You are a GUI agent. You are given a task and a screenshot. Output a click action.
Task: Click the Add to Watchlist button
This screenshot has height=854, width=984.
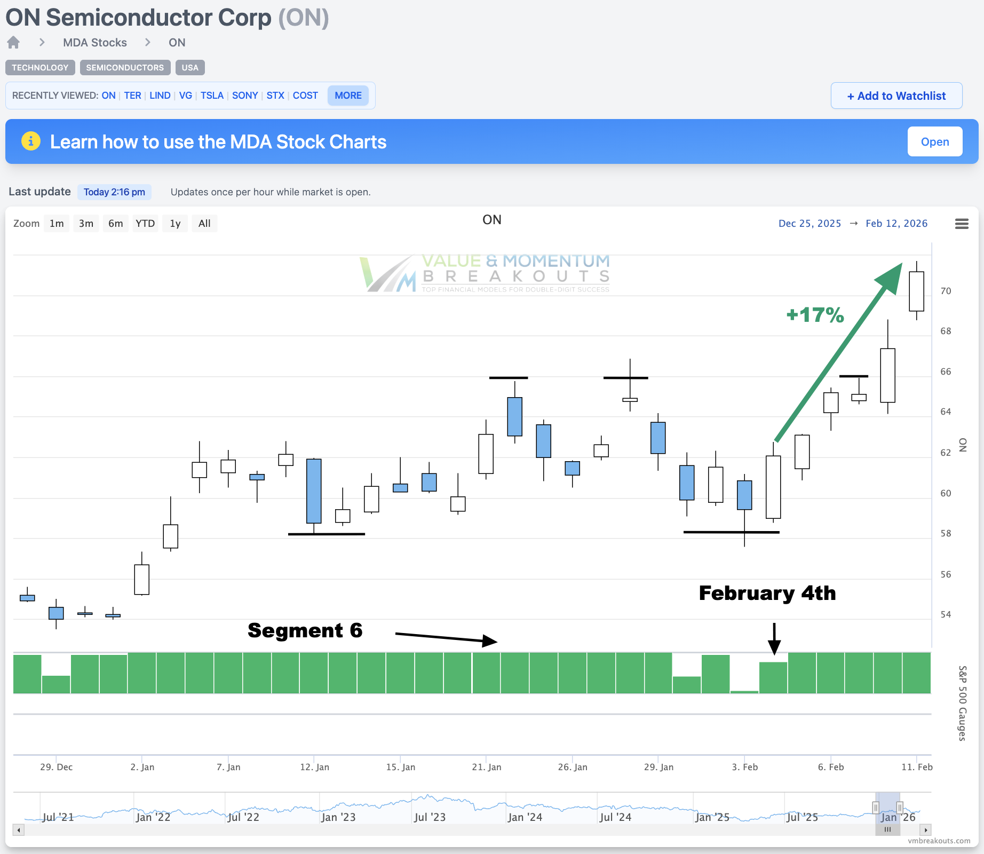tap(896, 96)
